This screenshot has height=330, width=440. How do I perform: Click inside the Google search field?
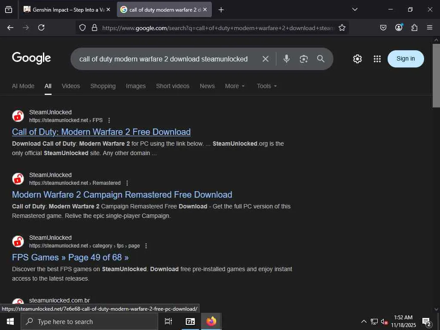click(163, 59)
